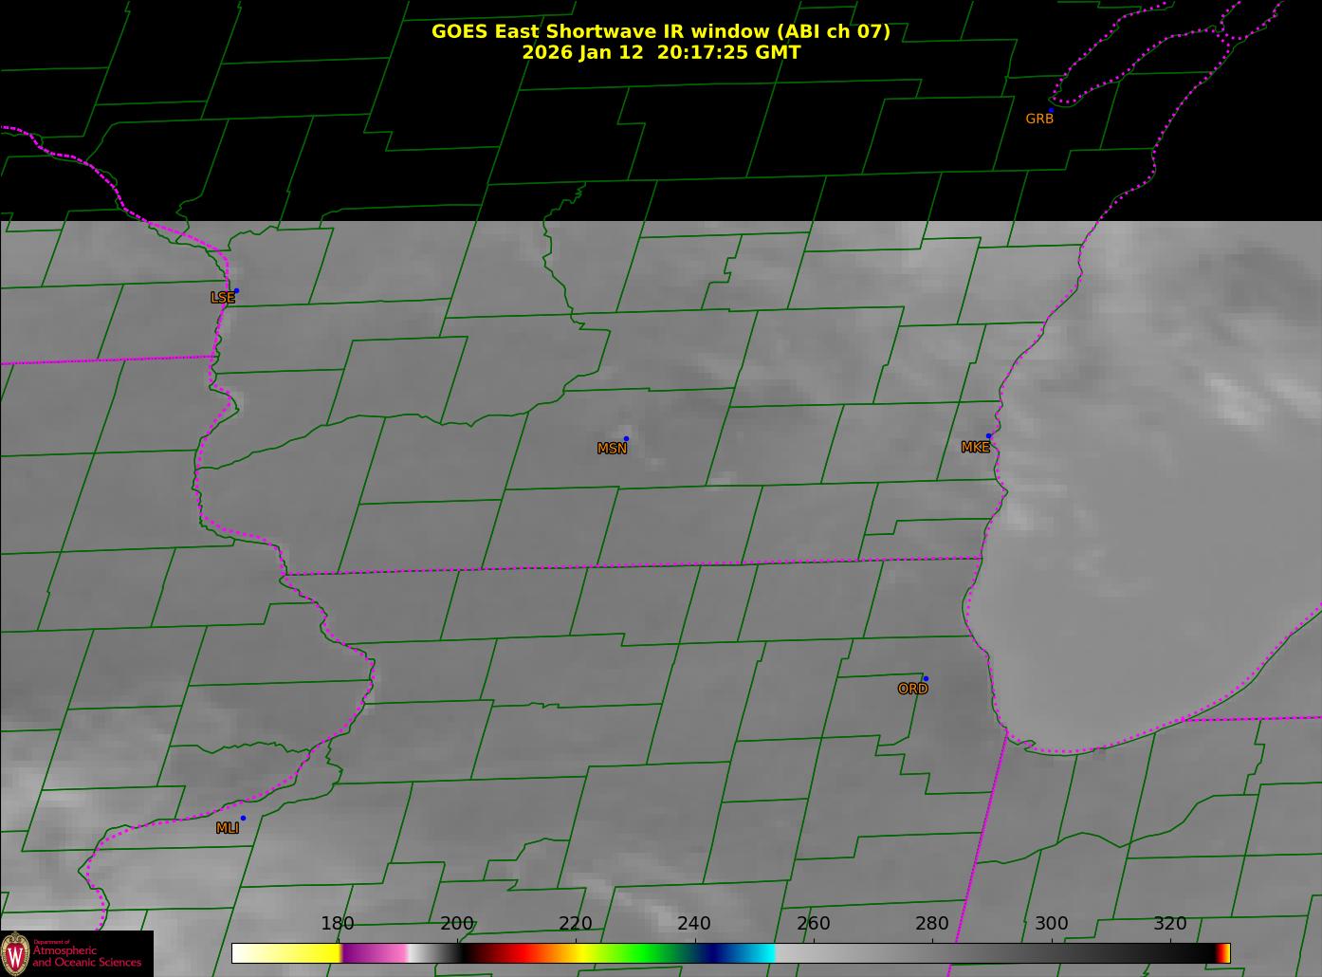Screen dimensions: 1322x977
Task: Click the blue MSN station marker dot
Action: 626,438
